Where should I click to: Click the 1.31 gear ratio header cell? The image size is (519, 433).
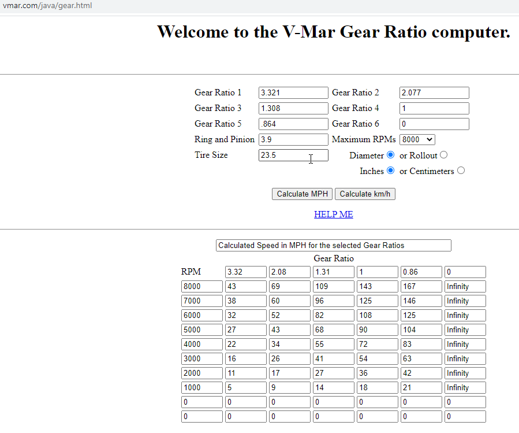point(333,272)
